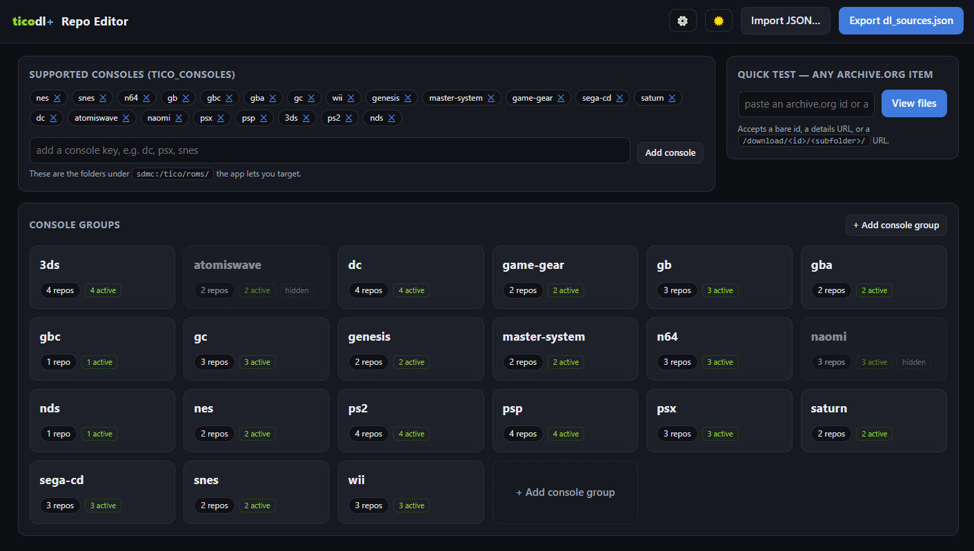Remove the nes console tag
Image resolution: width=974 pixels, height=551 pixels.
click(57, 98)
